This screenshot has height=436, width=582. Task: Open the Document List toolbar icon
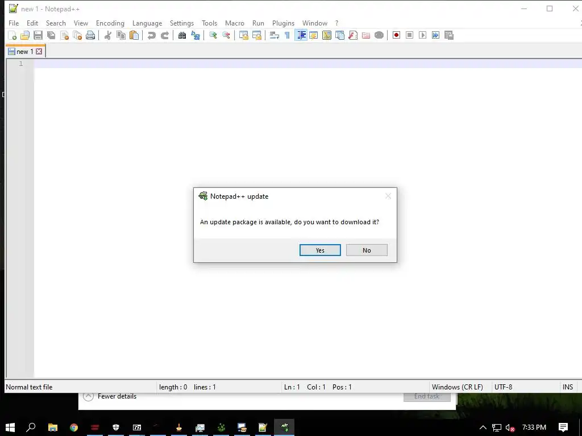340,35
